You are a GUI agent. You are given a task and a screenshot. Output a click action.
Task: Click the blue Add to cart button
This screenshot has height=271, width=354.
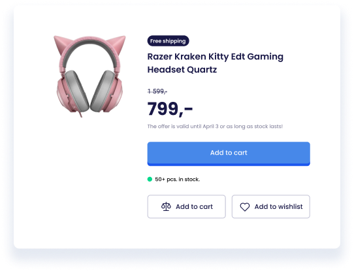(229, 153)
